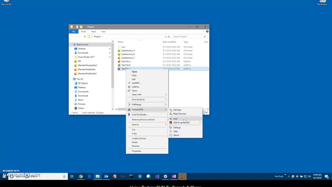
Task: Click the Subdirectory A folder icon
Action: (x=119, y=51)
